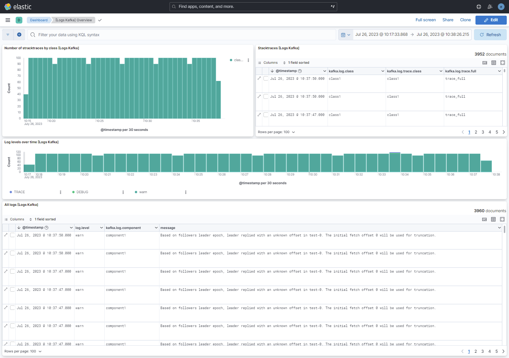509x358 pixels.
Task: Open the help menu icon in header
Action: (479, 7)
